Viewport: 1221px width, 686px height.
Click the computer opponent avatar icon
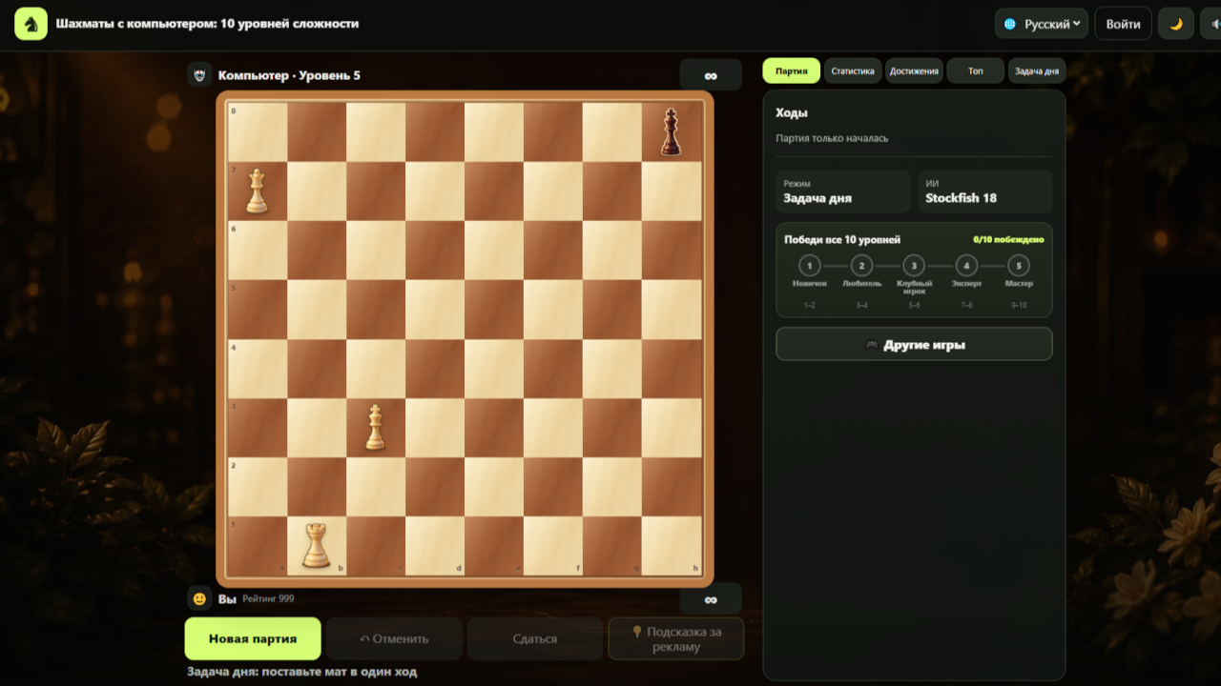198,75
